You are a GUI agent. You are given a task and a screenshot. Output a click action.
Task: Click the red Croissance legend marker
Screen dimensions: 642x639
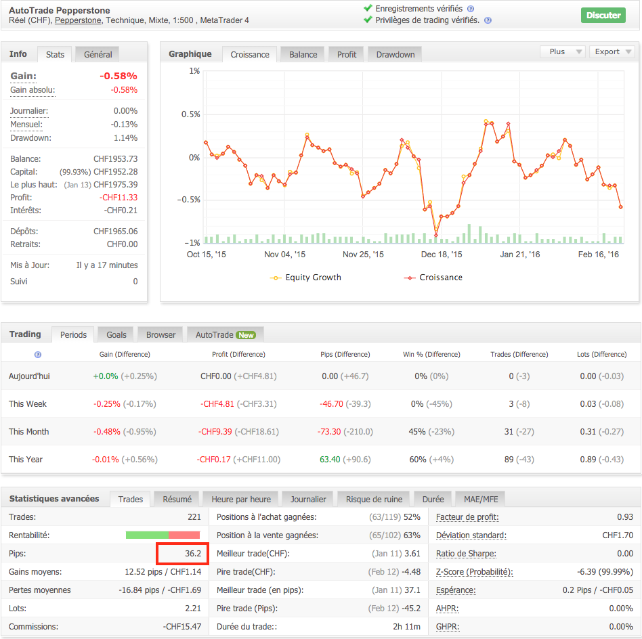[410, 278]
